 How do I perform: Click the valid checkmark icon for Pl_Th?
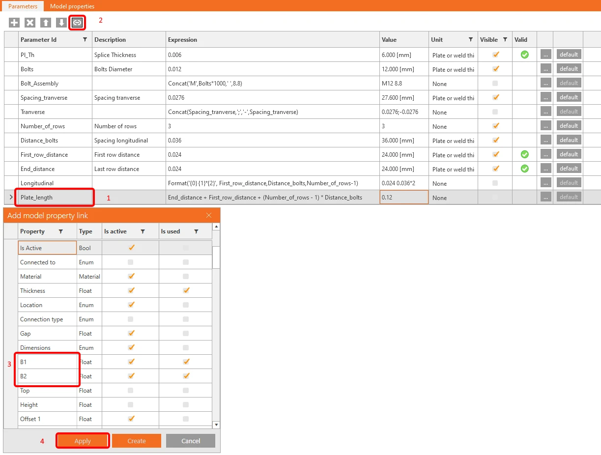524,55
